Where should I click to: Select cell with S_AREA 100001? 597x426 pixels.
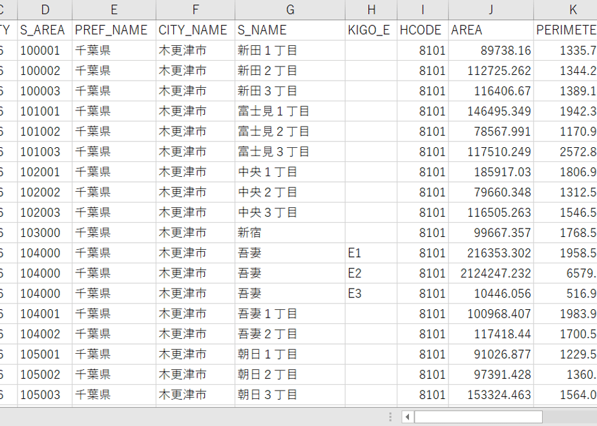click(x=45, y=50)
